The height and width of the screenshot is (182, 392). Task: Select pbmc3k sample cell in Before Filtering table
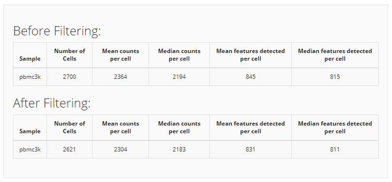30,77
